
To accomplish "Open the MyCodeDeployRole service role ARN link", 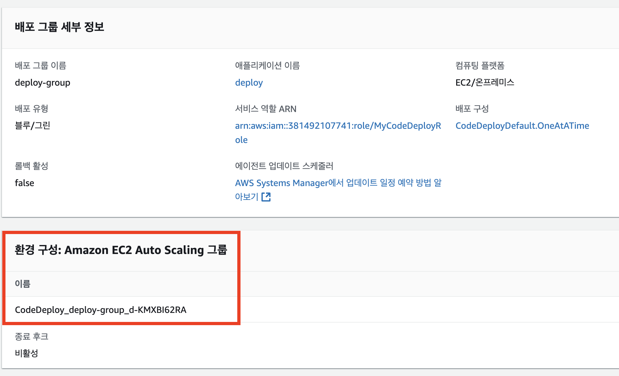I will 338,126.
